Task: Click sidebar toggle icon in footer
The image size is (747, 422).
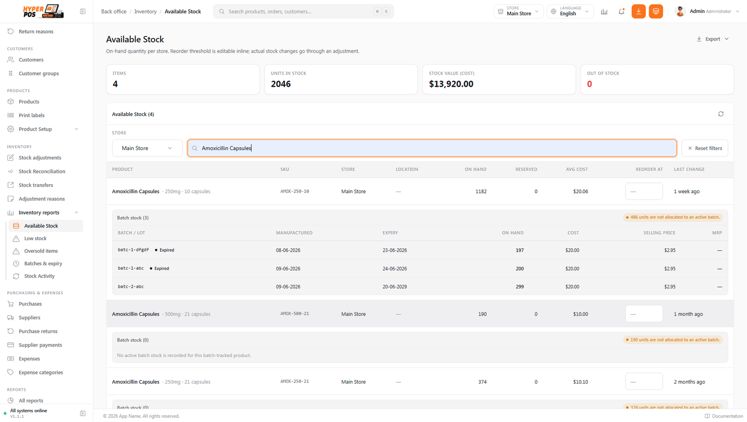Action: point(83,413)
